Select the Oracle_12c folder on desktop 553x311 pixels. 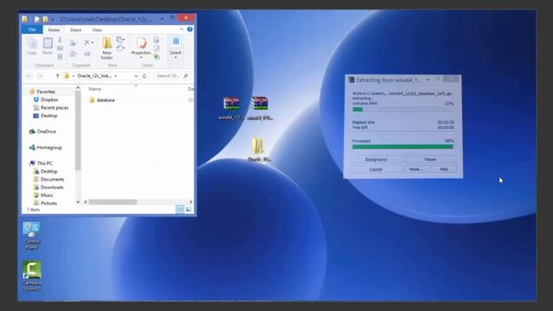tap(259, 149)
